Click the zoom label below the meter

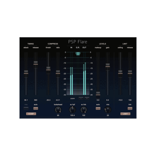(x=73, y=98)
